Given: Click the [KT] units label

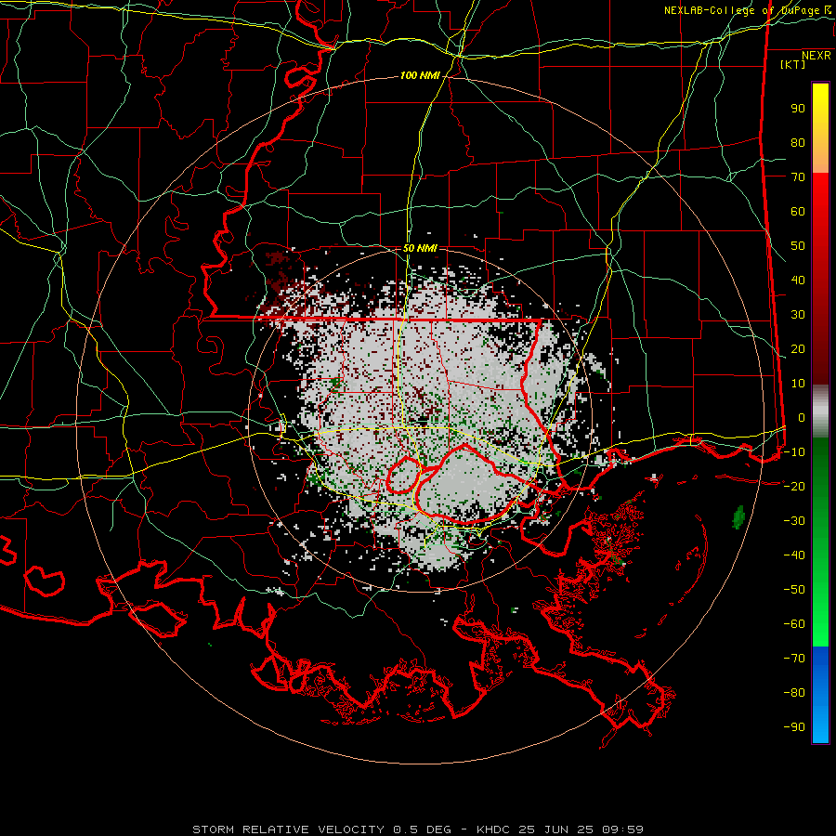Looking at the screenshot, I should pyautogui.click(x=792, y=64).
